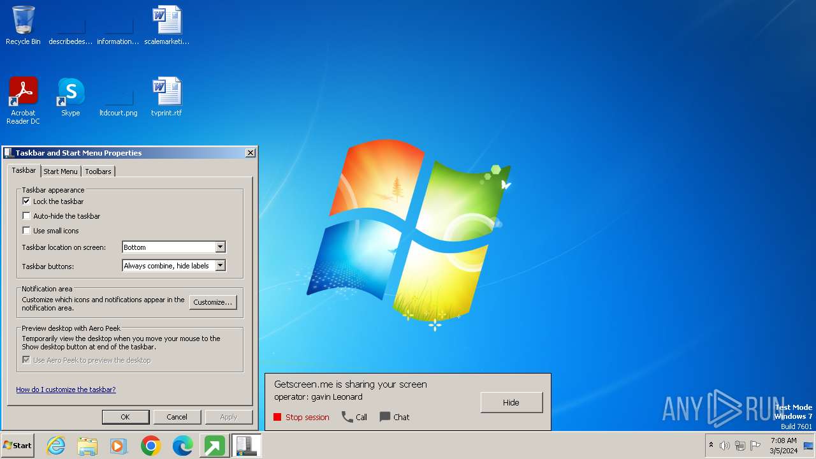
Task: Open the Action Center flag icon
Action: (755, 446)
